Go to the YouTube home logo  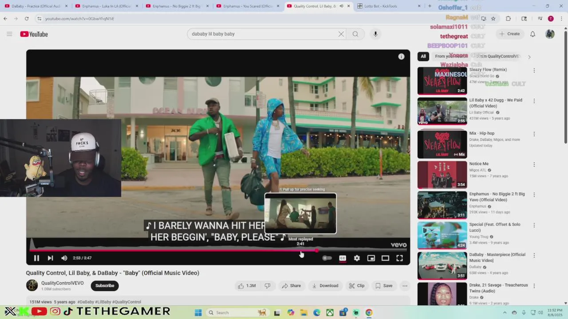tap(34, 34)
